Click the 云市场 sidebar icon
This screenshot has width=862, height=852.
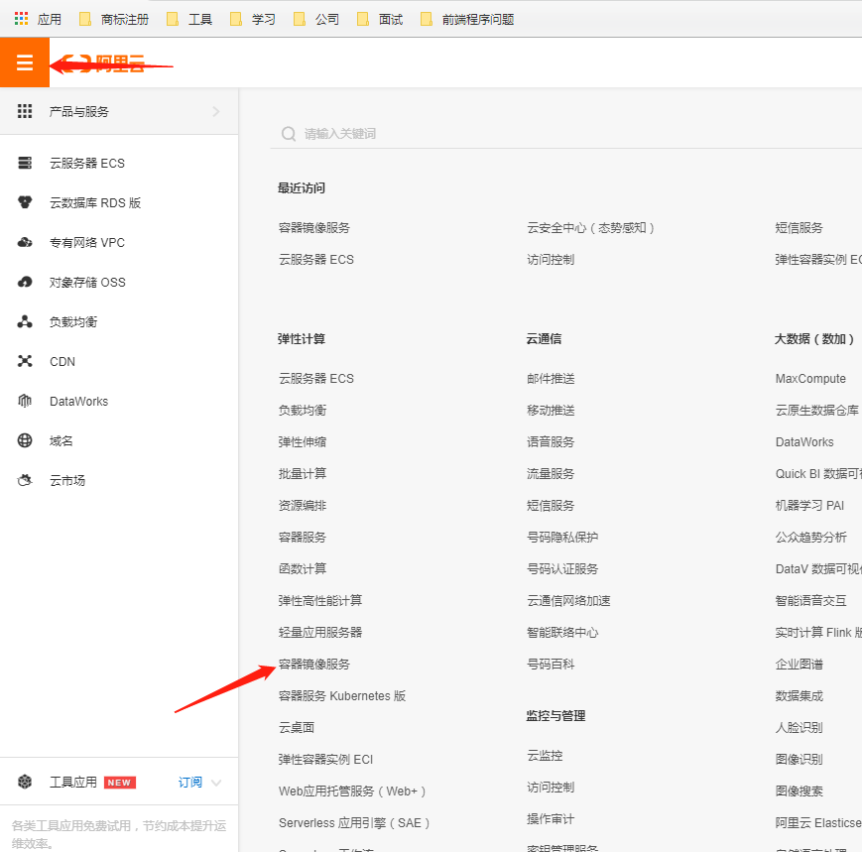(25, 480)
